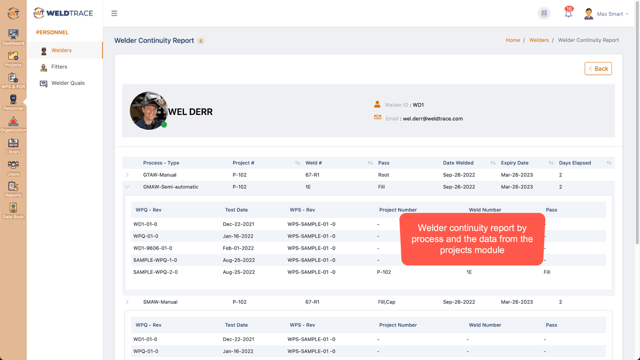This screenshot has height=360, width=640.
Task: Select Welder Quals in Personnel menu
Action: [x=68, y=83]
